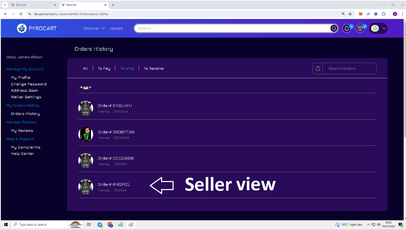Screen dimensions: 406x230
Task: Open Wallet Settings in sidebar
Action: 26,97
